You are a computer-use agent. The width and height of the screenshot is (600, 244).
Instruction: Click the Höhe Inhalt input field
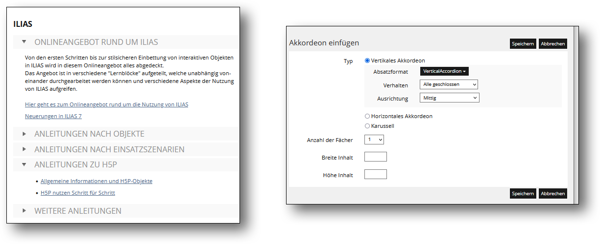376,175
